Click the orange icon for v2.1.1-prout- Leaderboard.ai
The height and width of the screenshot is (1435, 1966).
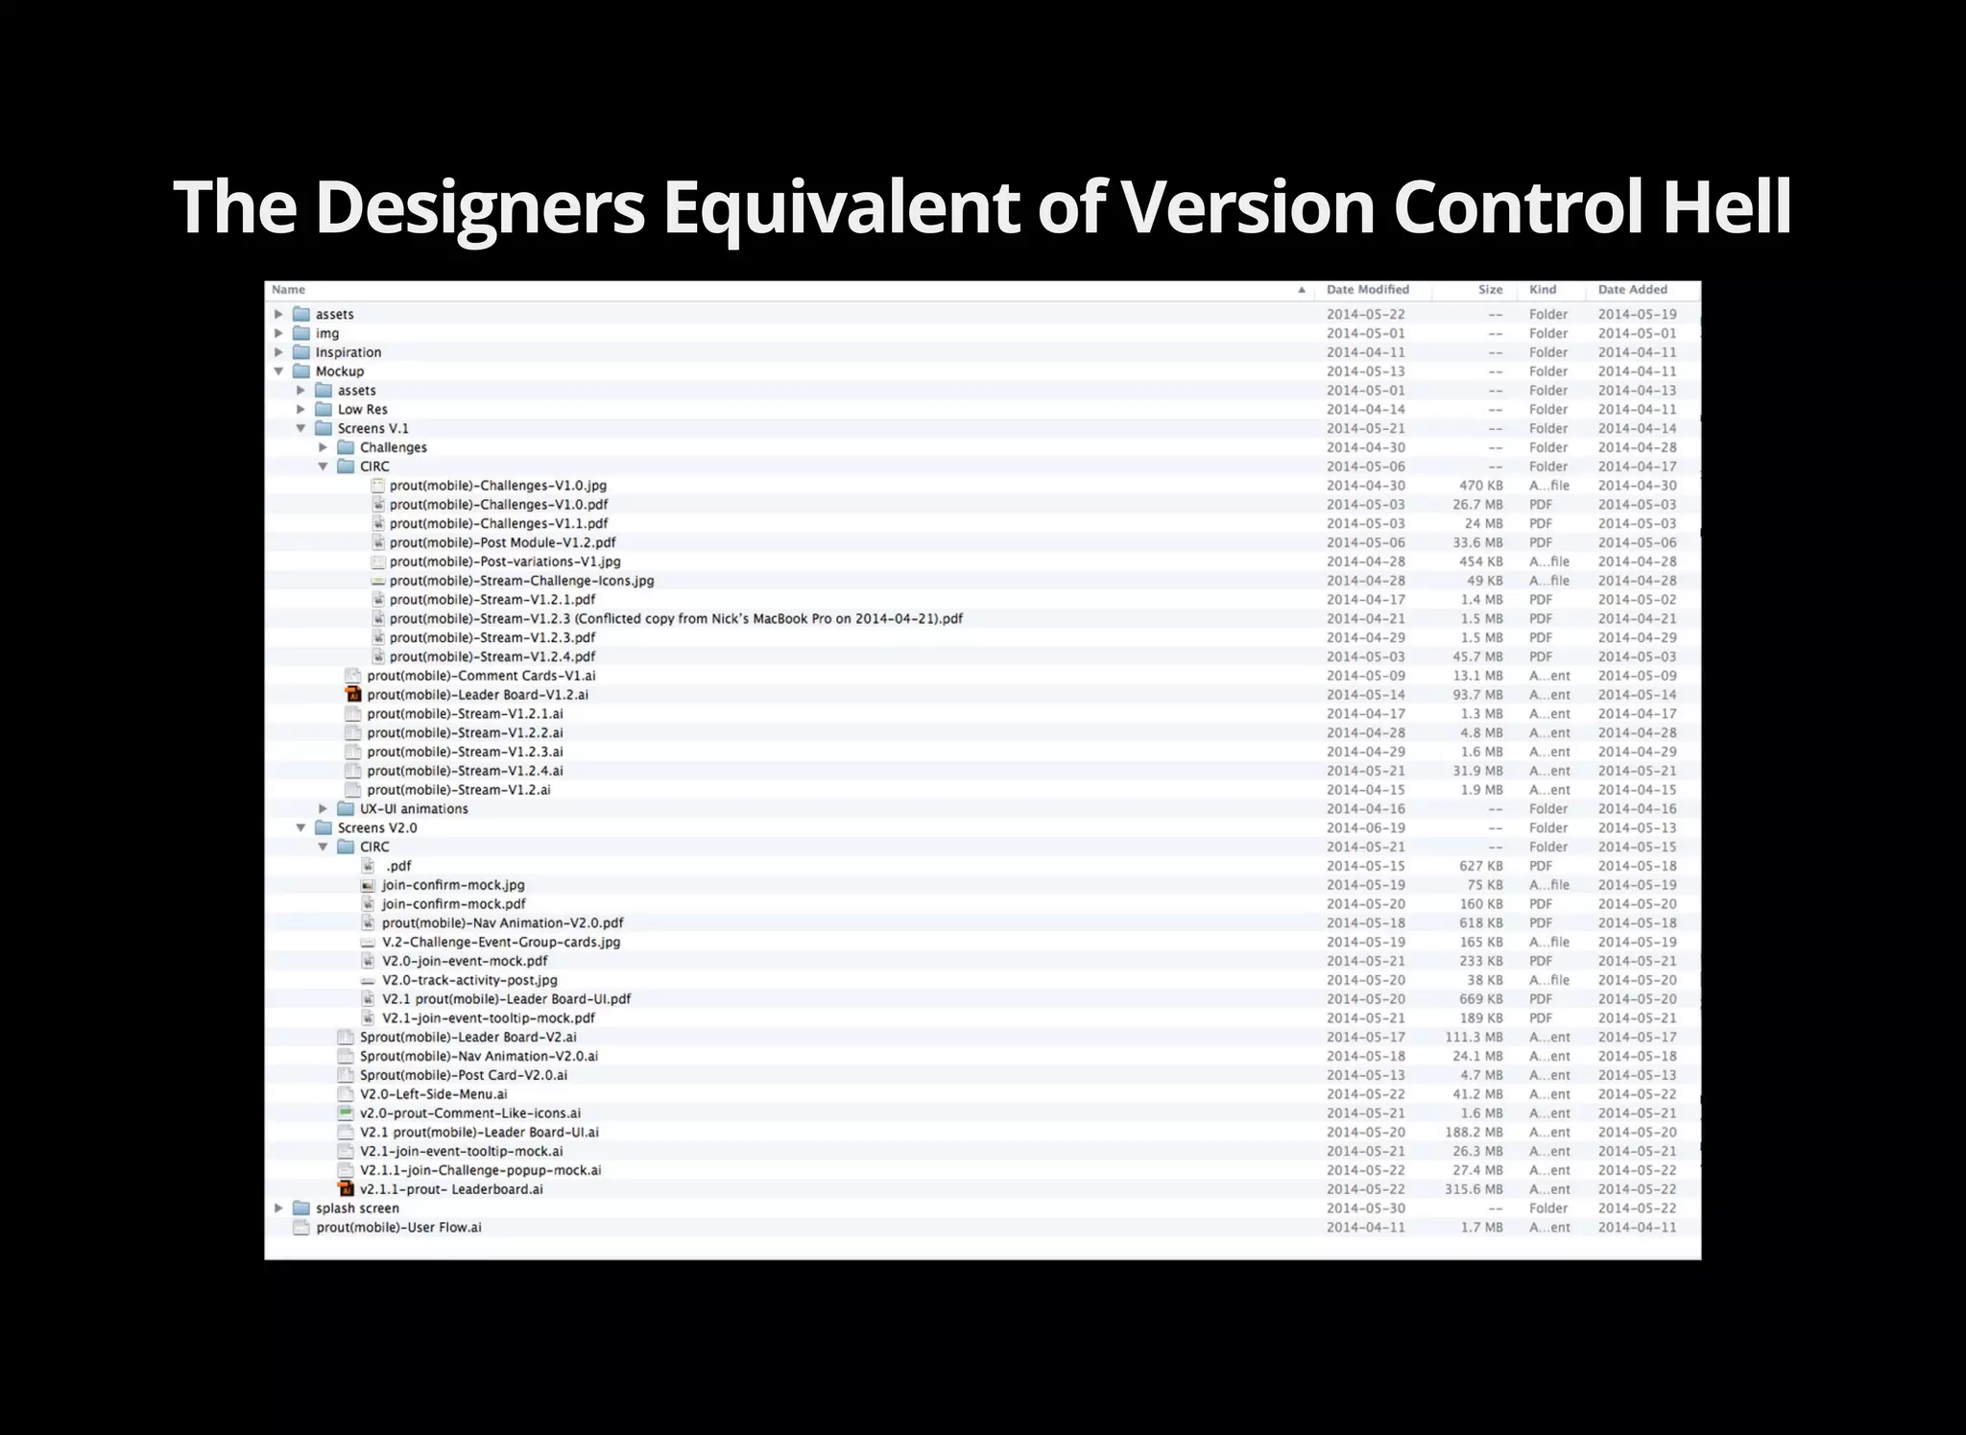tap(347, 1189)
